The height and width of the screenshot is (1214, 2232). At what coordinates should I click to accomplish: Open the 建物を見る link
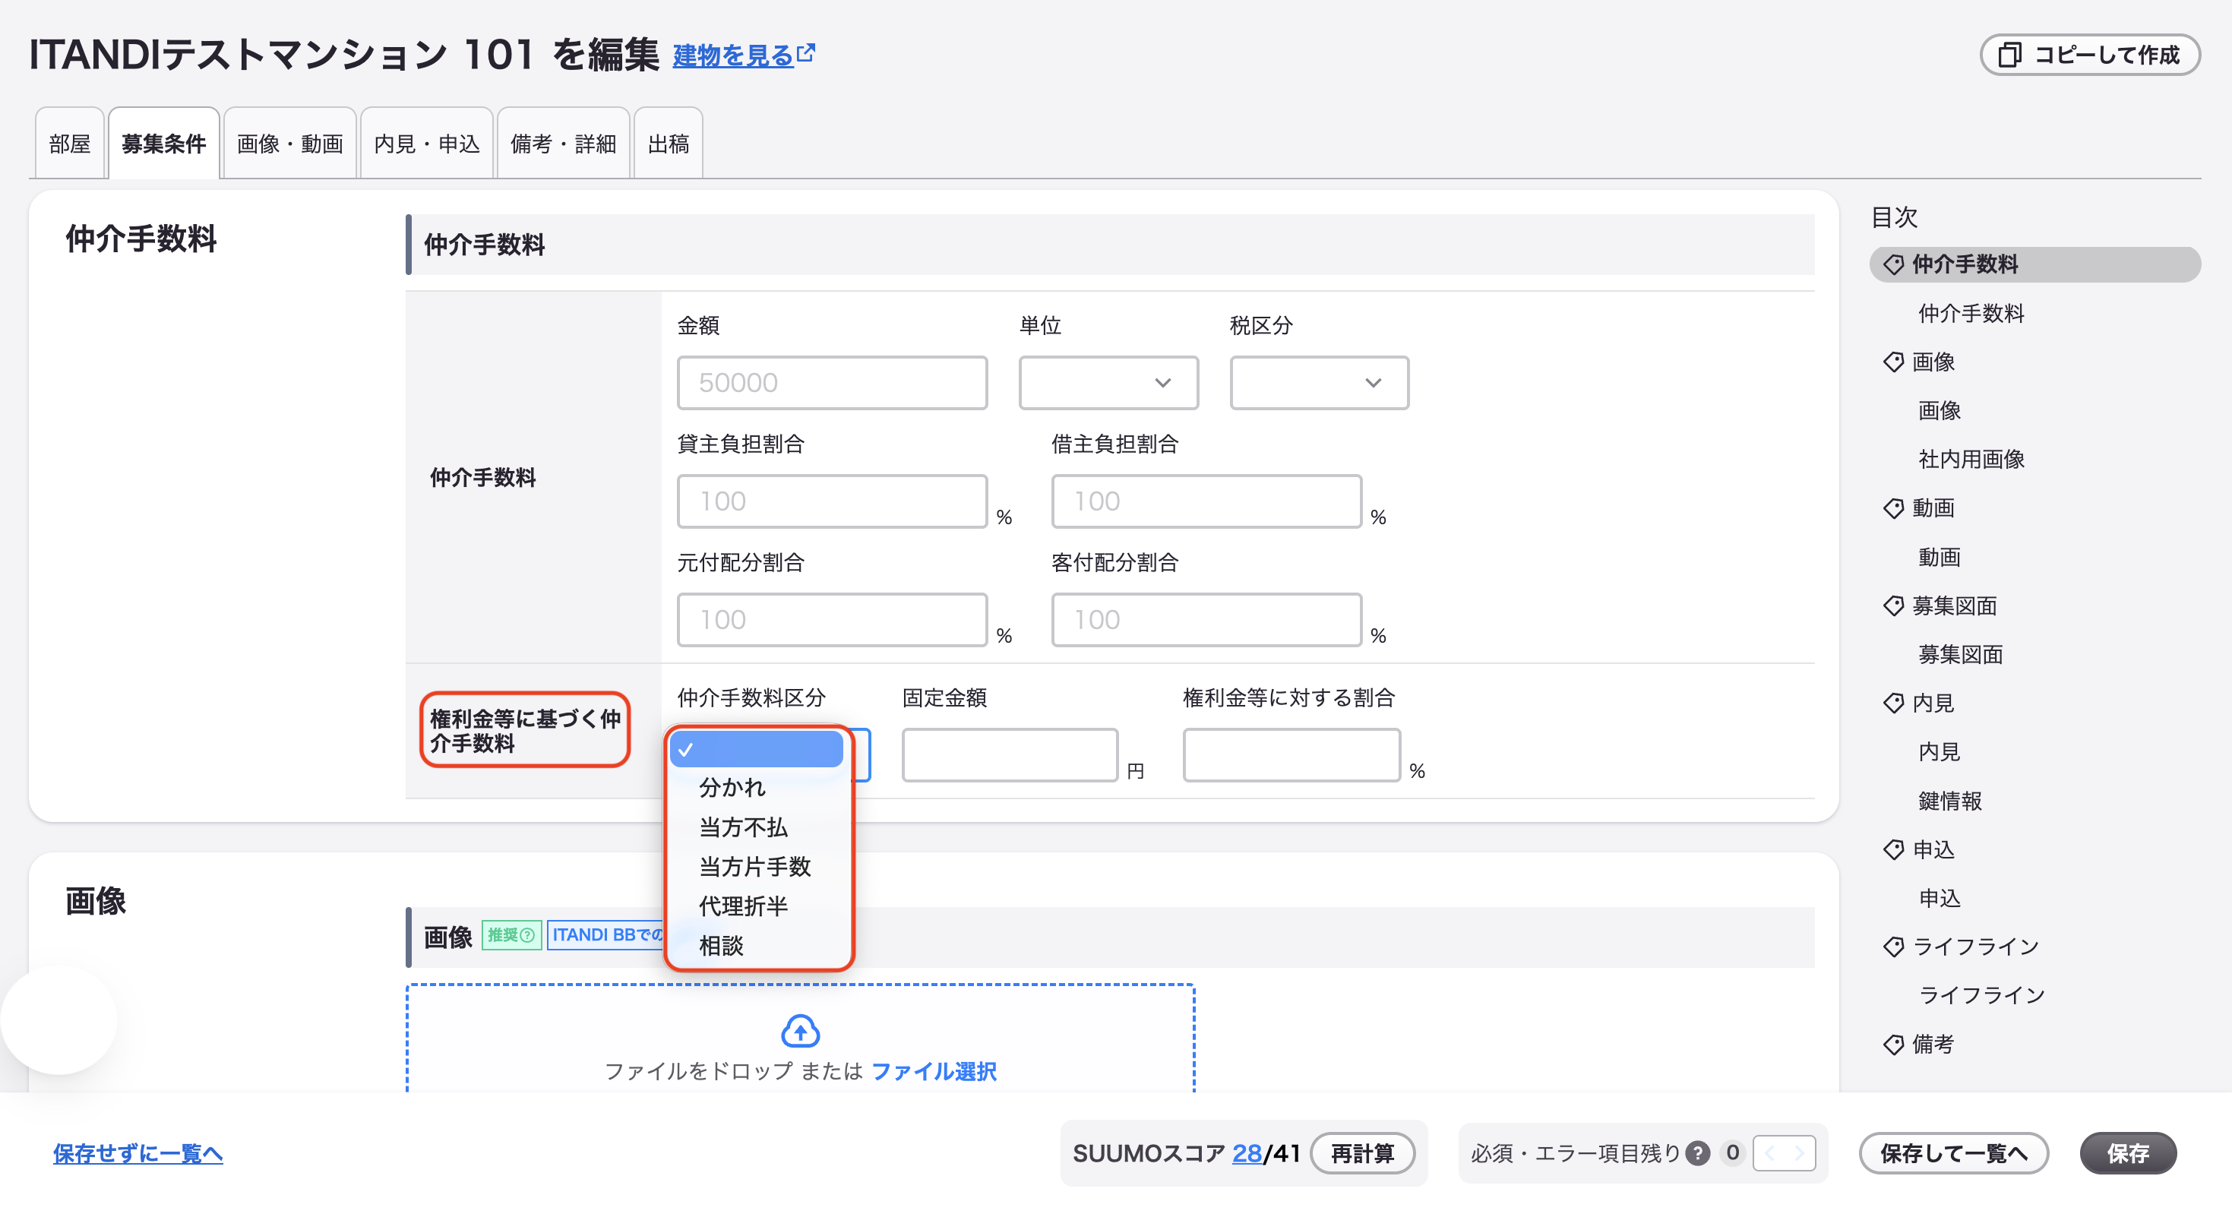(733, 55)
